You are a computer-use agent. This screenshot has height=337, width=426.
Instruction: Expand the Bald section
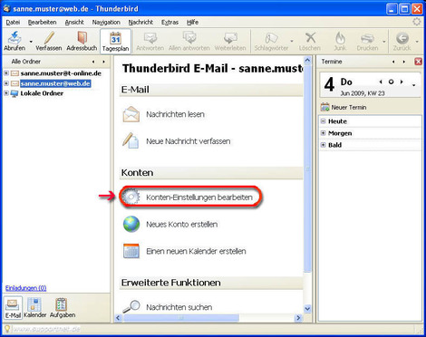pos(323,145)
